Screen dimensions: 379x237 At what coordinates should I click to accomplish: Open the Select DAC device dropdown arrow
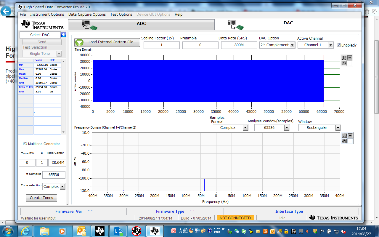(64, 35)
